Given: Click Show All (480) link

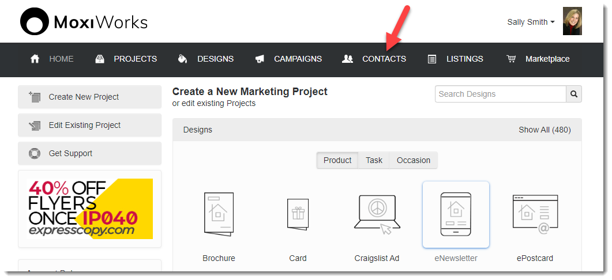Looking at the screenshot, I should pyautogui.click(x=545, y=130).
